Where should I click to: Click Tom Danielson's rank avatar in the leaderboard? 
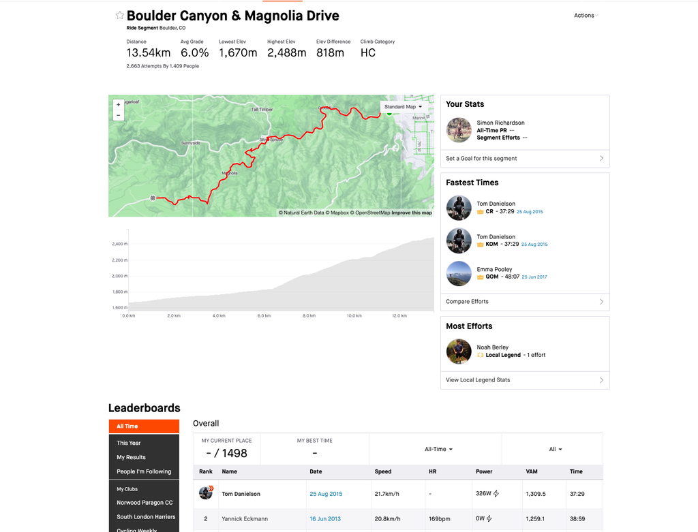[206, 492]
